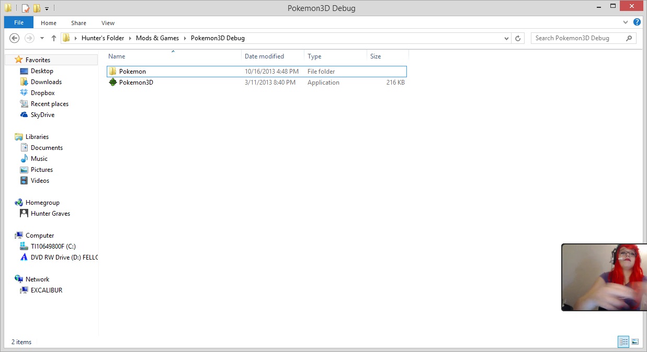
Task: Switch to Large icons view in status bar
Action: coord(635,342)
